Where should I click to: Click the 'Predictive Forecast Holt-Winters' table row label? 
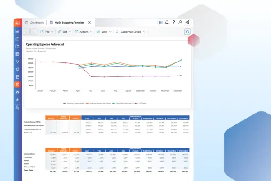[x=34, y=126]
